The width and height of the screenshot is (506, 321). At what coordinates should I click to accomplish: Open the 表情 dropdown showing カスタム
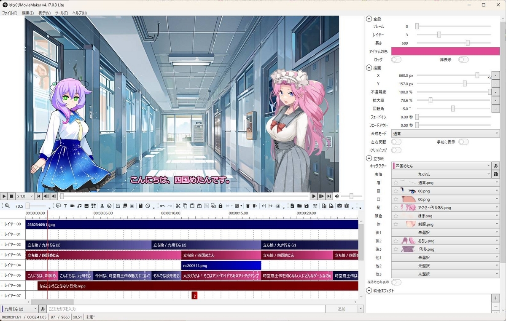[441, 174]
